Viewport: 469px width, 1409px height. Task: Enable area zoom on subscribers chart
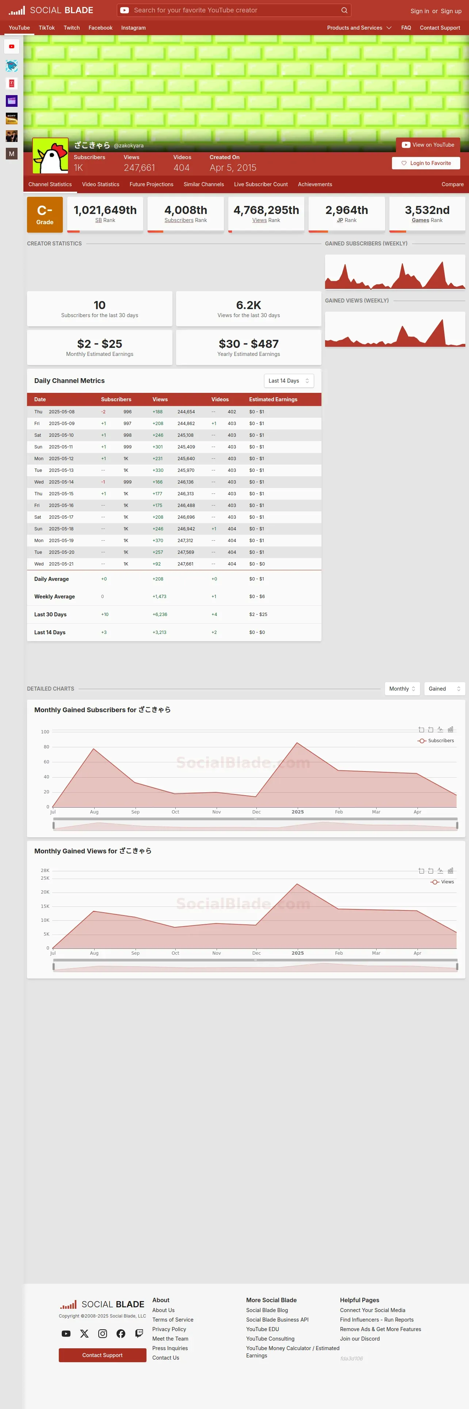[x=421, y=729]
